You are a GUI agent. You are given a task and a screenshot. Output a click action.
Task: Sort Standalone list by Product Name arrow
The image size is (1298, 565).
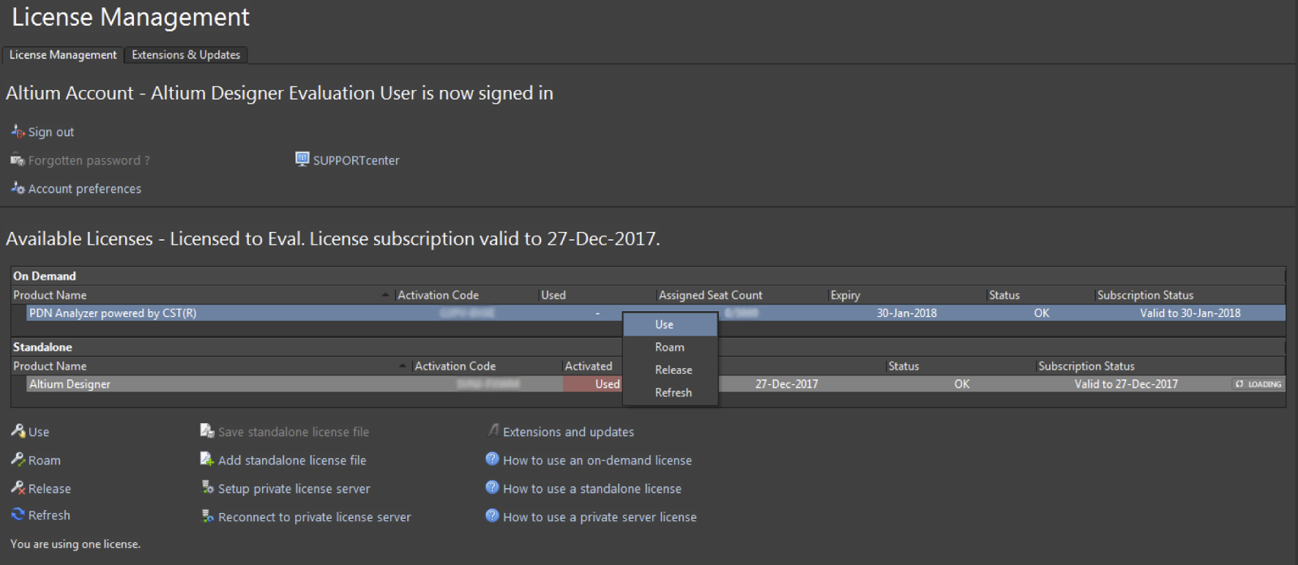tap(402, 366)
